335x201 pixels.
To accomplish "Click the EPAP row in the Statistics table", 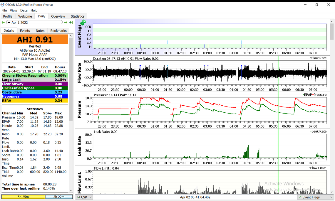I will pos(33,121).
